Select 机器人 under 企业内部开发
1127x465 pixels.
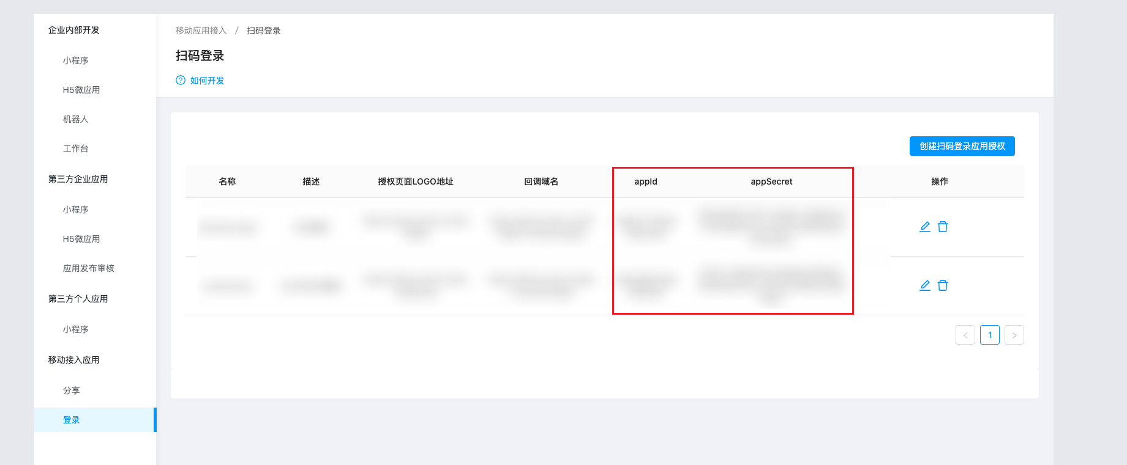point(76,119)
